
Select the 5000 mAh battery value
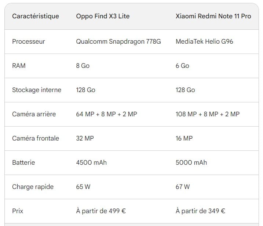[191, 163]
